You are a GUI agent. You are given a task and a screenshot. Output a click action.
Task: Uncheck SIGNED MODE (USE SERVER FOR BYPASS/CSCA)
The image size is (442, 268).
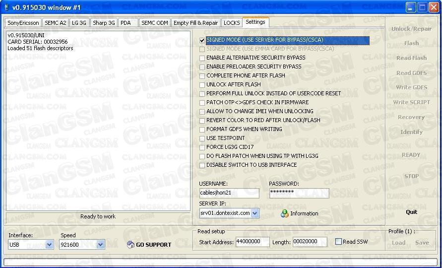tap(202, 40)
